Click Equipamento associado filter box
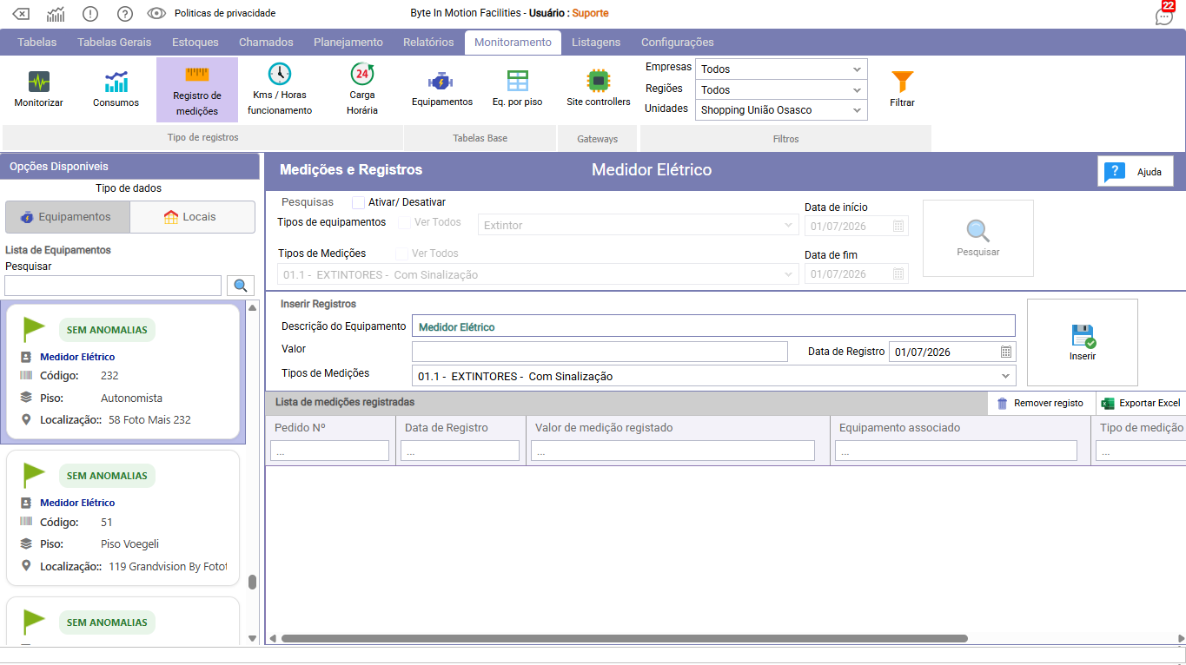Image resolution: width=1186 pixels, height=665 pixels. click(956, 450)
